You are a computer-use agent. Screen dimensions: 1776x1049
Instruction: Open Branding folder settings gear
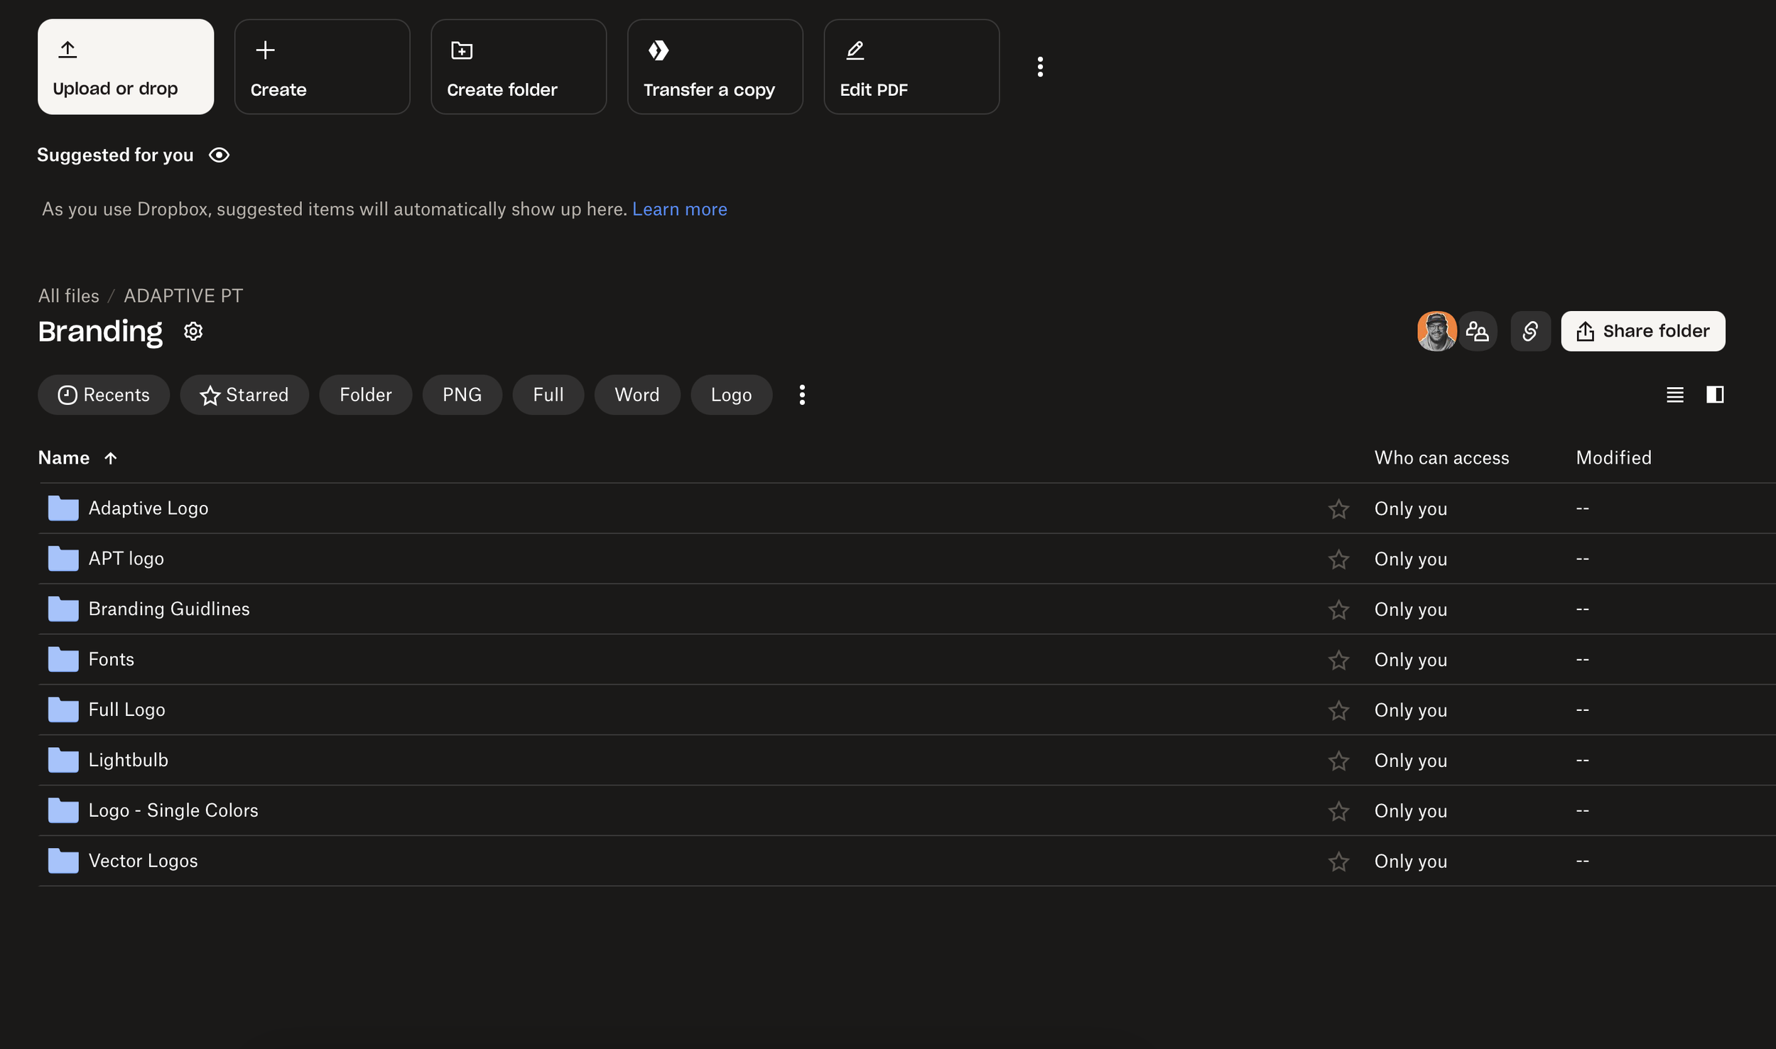(193, 332)
